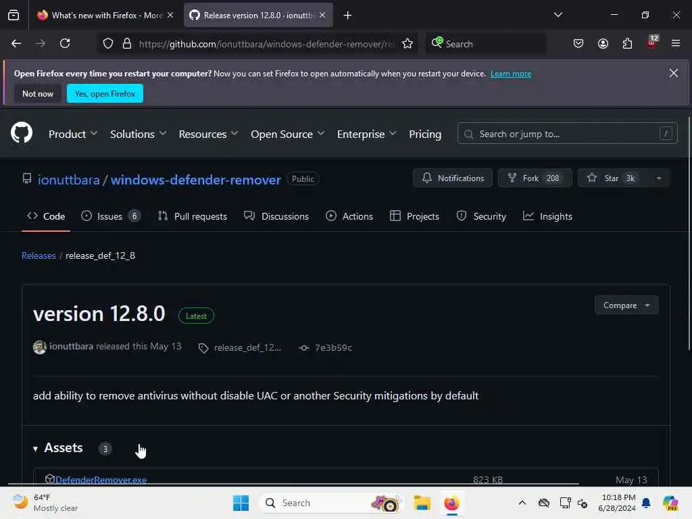Close the 'What's new with Firefox' tab
Viewport: 692px width, 519px height.
tap(170, 15)
